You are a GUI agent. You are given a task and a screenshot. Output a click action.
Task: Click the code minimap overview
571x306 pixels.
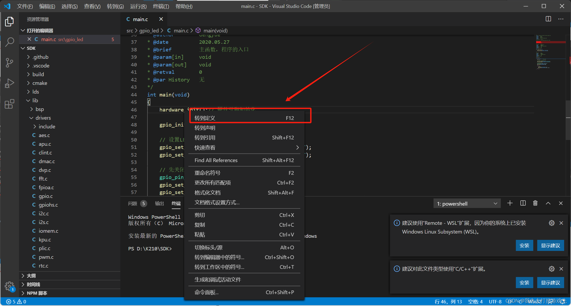(550, 52)
